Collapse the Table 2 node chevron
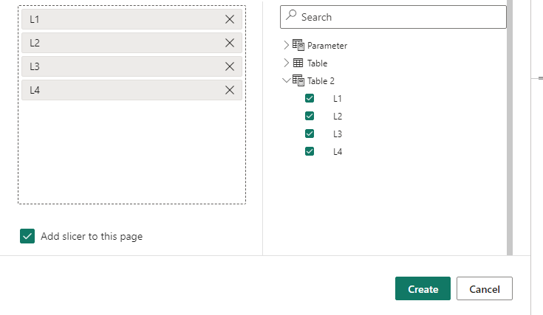 (x=287, y=80)
